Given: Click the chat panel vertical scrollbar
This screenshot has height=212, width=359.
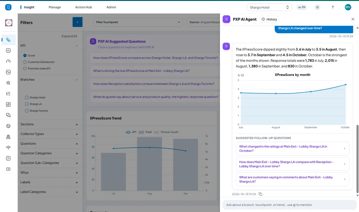Looking at the screenshot, I should (x=357, y=159).
